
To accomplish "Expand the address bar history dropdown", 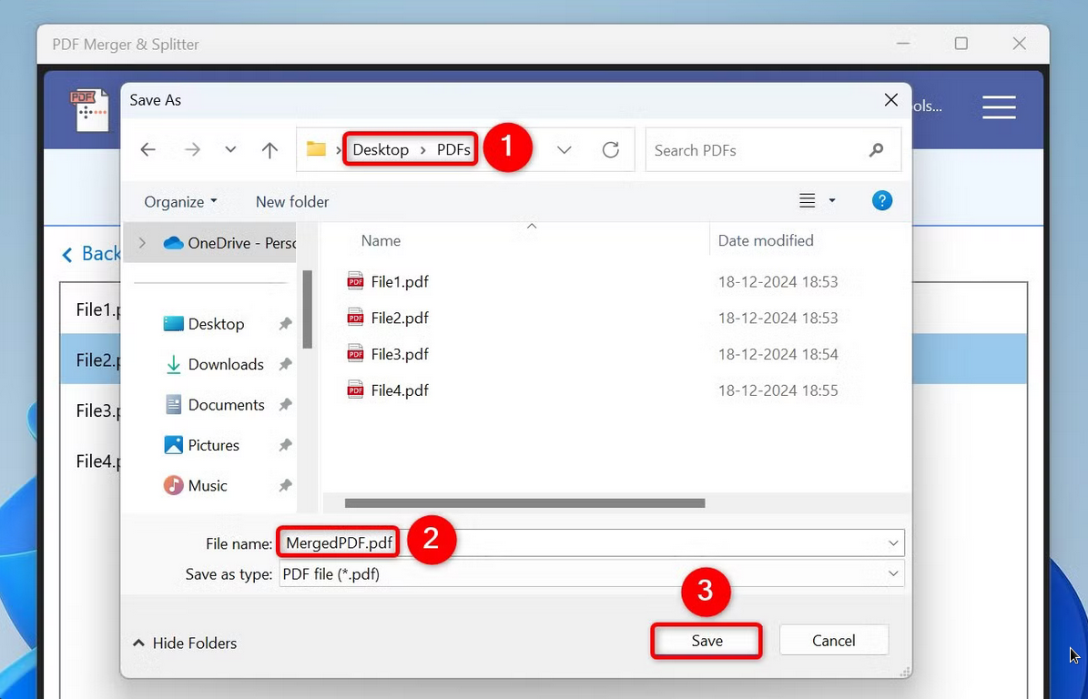I will [564, 150].
